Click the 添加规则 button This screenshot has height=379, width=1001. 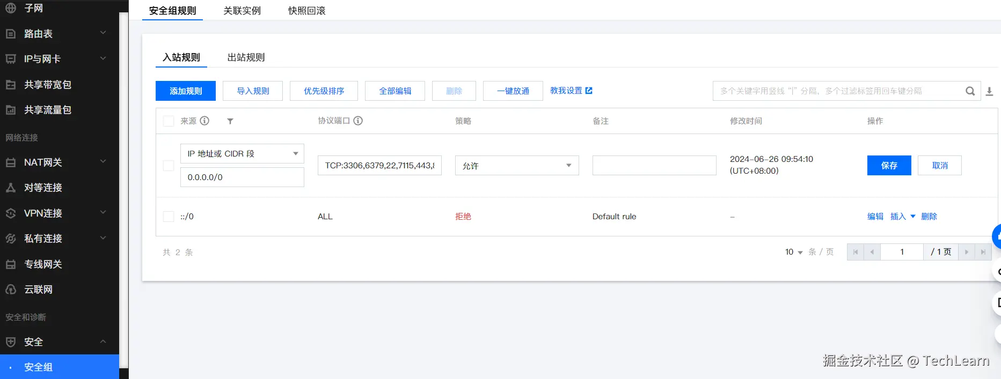tap(186, 91)
